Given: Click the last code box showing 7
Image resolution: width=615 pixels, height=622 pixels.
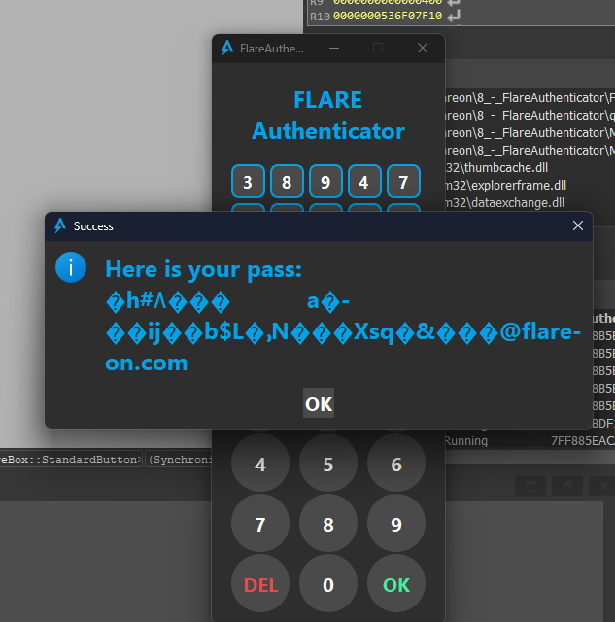Looking at the screenshot, I should click(x=403, y=182).
